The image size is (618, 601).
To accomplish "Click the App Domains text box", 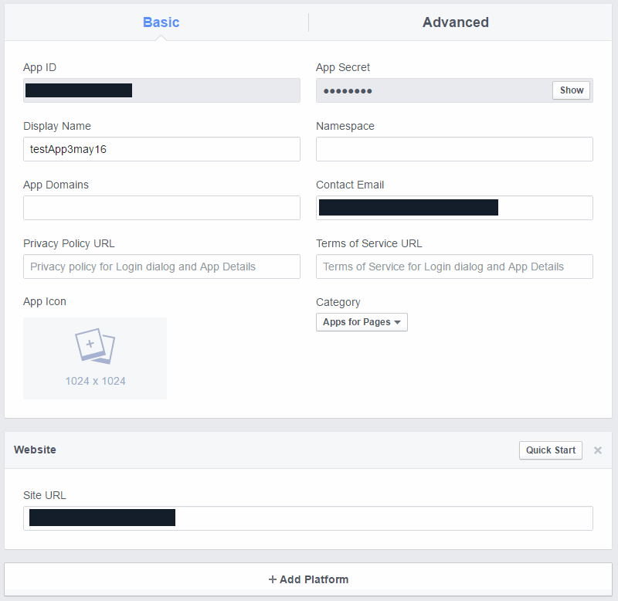I will click(x=161, y=208).
